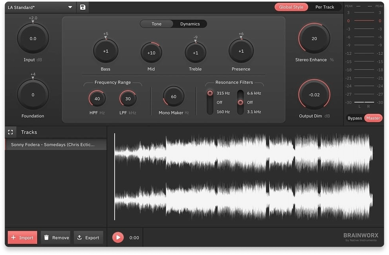Enable Global Style mode
This screenshot has height=255, width=389.
[x=291, y=7]
